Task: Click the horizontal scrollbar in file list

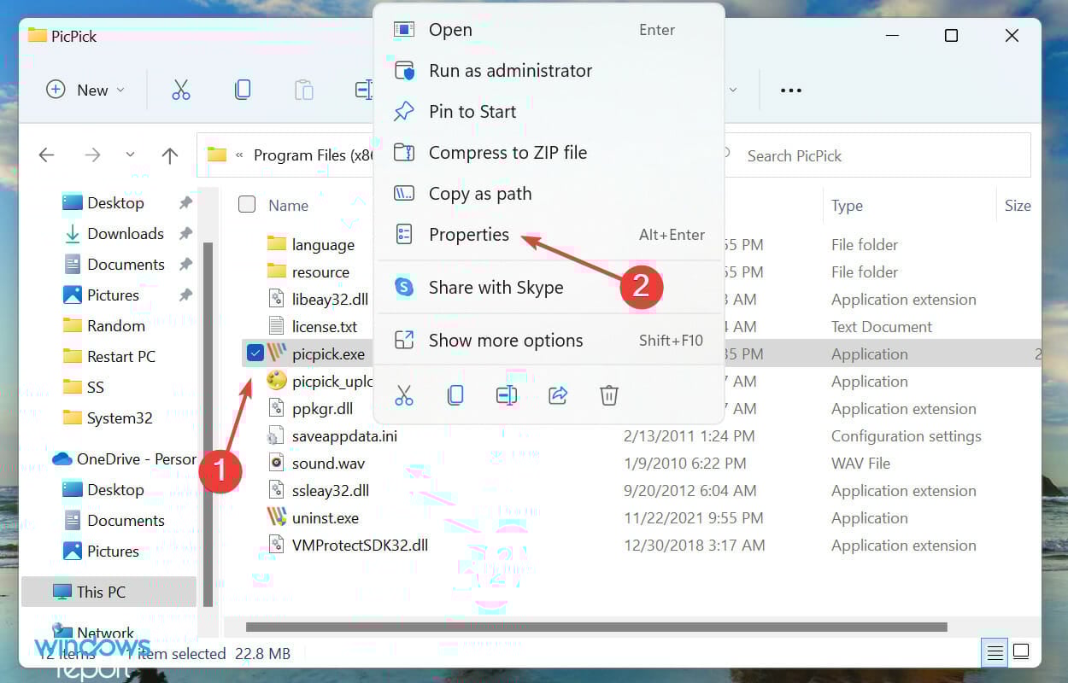Action: click(596, 627)
